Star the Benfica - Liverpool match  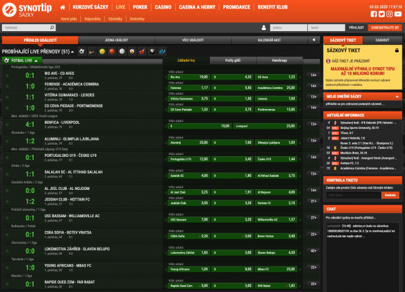(x=7, y=125)
